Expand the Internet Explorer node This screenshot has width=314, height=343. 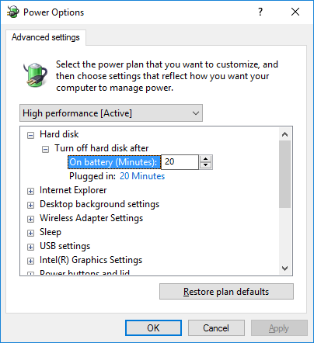pos(30,191)
